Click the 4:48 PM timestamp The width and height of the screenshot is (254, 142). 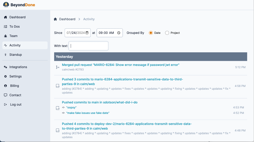[x=240, y=131]
